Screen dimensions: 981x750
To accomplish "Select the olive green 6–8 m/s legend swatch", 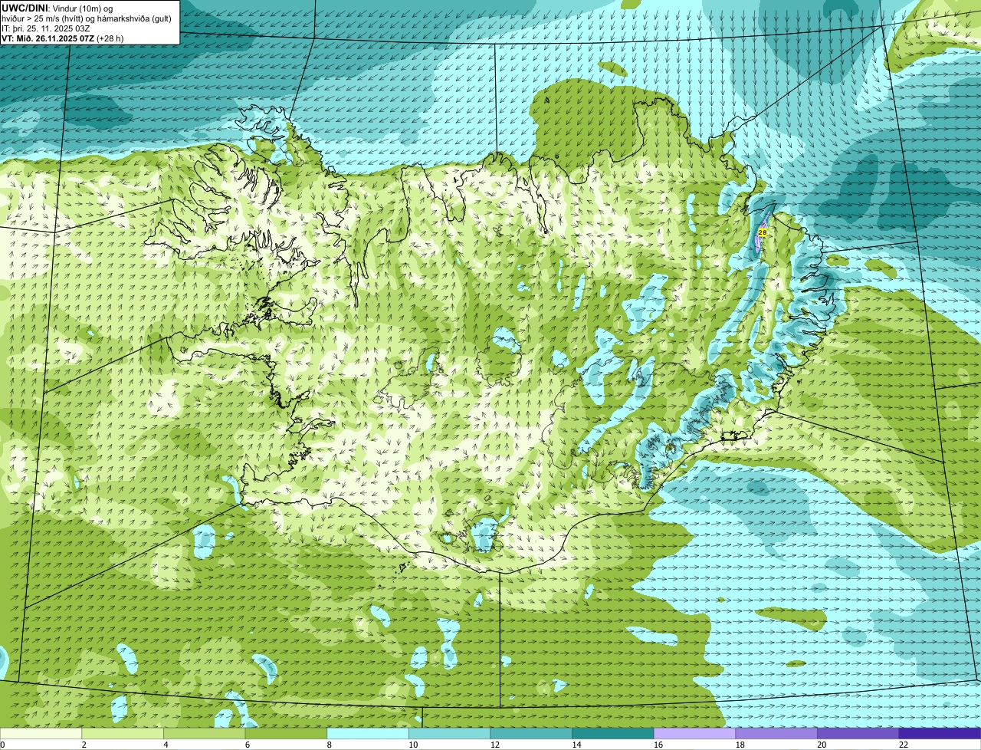I will tap(286, 733).
